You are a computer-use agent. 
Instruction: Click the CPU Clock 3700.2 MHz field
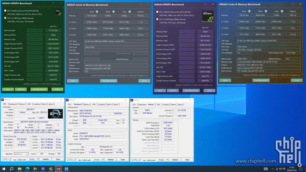268,47
